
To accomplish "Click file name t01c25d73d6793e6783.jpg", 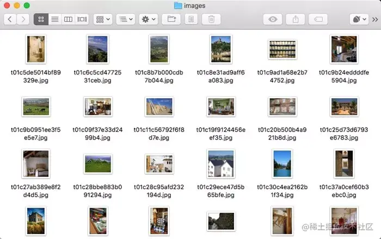I will 344,134.
